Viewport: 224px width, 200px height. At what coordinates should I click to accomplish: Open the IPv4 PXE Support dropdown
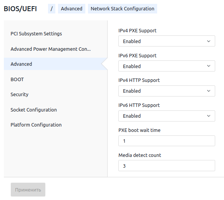(167, 41)
